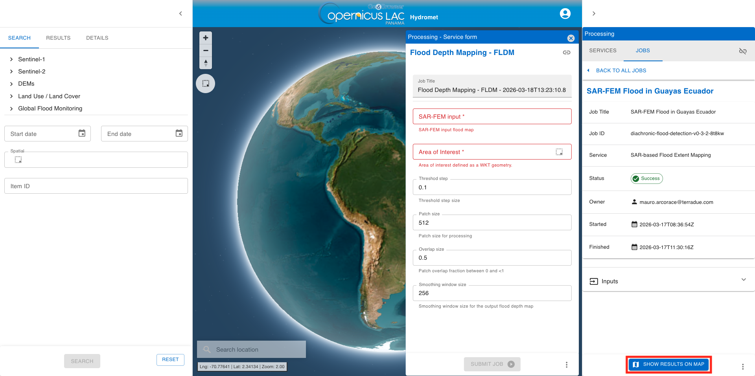Image resolution: width=755 pixels, height=376 pixels.
Task: Expand the Global Flood Monitoring group
Action: [x=11, y=108]
